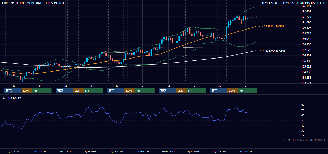Screen dimensions: 328x154
Task: Click price axis value 188.356
Action: point(306,44)
